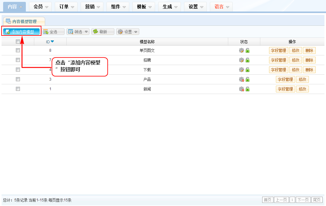Image resolution: width=326 pixels, height=206 pixels.
Task: Click the gear status icon for 单页图文
Action: click(241, 50)
